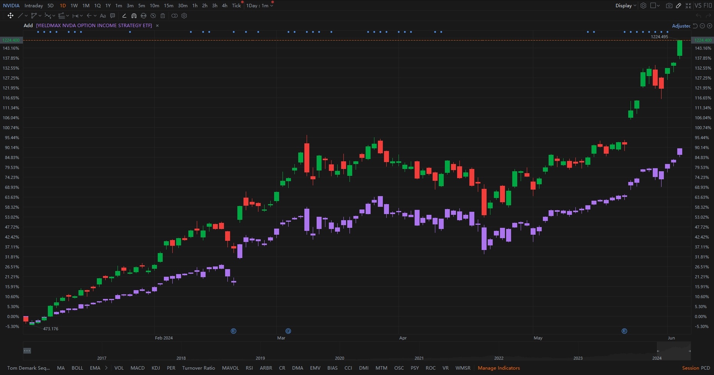
Task: Select the Aa text annotation tool
Action: [103, 16]
